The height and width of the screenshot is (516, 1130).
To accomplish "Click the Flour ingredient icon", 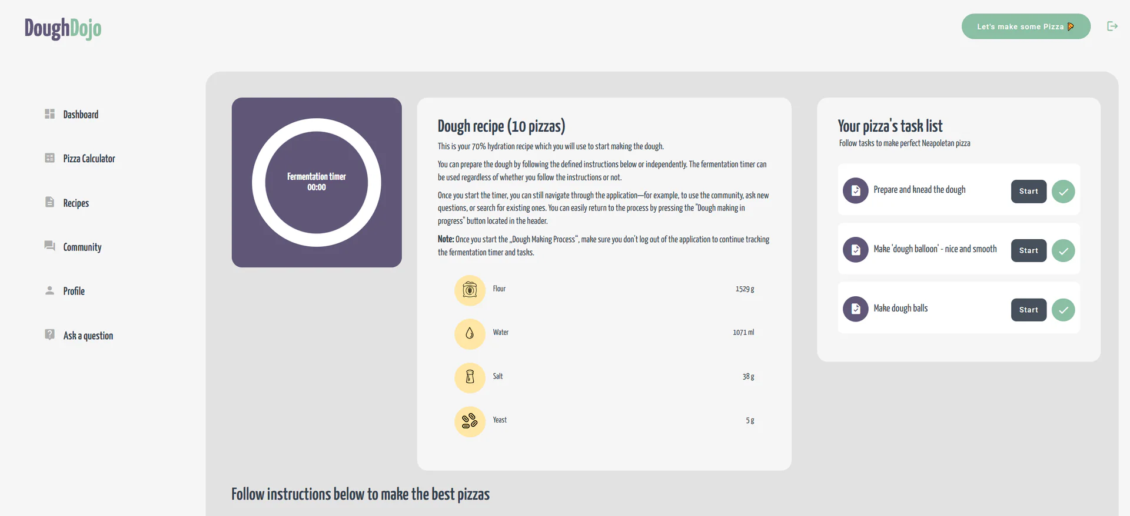I will coord(469,290).
